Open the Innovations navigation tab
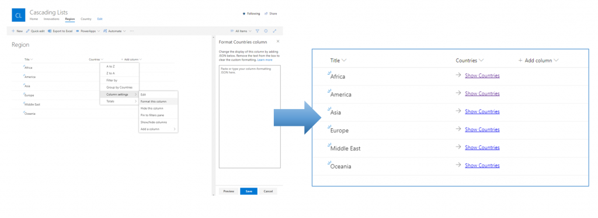The image size is (598, 218). point(51,19)
